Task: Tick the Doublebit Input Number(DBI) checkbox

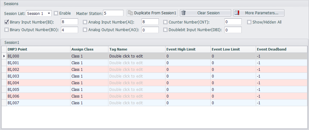Action: pos(165,30)
